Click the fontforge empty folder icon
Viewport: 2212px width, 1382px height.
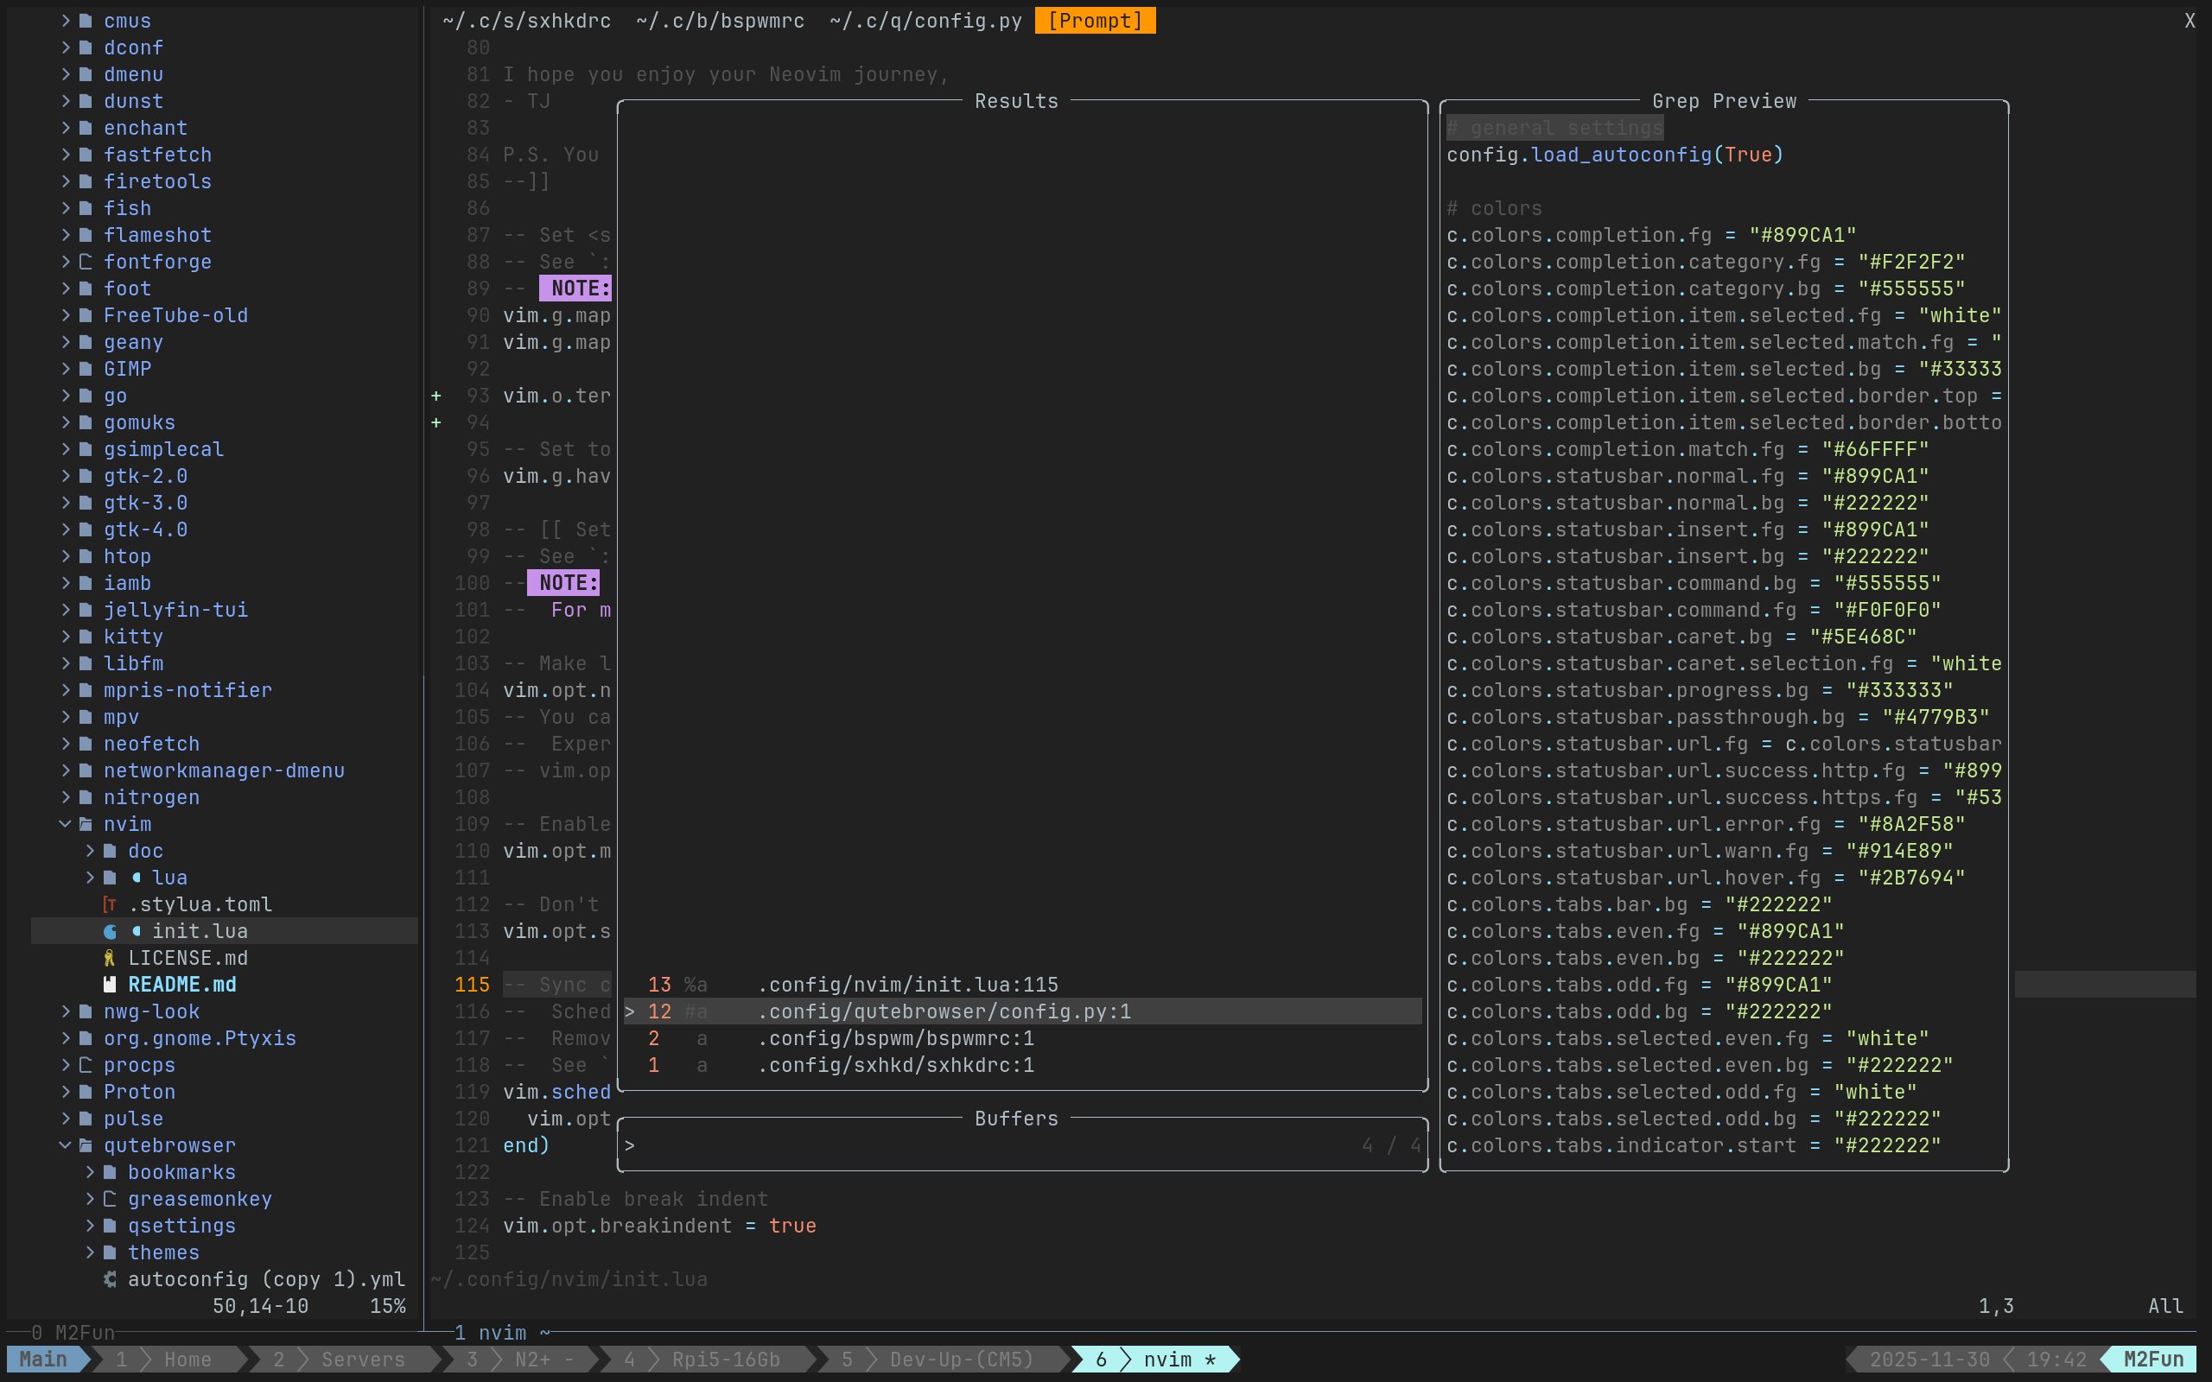click(86, 262)
